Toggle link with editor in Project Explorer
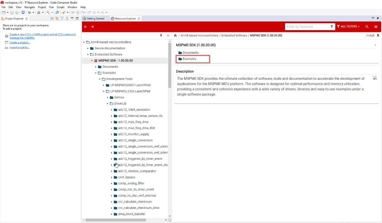 click(57, 19)
